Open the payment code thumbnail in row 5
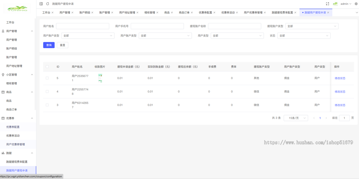This screenshot has height=179, width=359. coord(100,78)
